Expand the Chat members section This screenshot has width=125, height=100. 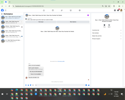click(x=107, y=33)
